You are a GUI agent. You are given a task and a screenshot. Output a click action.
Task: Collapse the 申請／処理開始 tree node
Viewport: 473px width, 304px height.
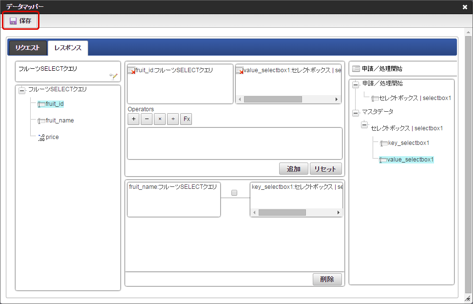tap(356, 84)
